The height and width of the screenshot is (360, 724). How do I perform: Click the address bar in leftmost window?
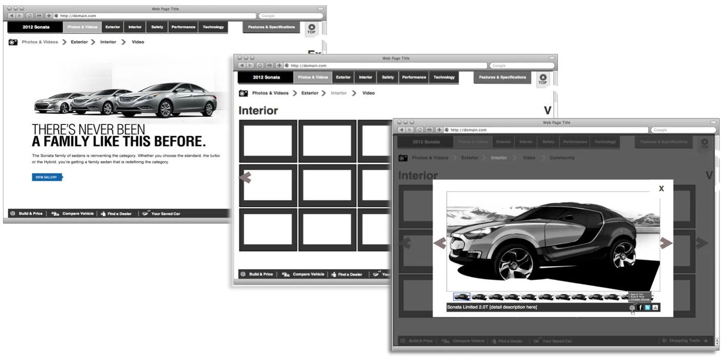click(155, 16)
